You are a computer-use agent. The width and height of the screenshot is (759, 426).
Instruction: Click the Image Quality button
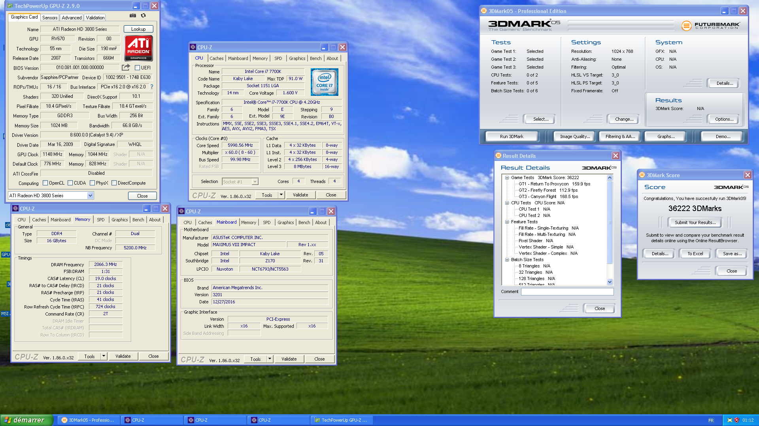[x=575, y=136]
